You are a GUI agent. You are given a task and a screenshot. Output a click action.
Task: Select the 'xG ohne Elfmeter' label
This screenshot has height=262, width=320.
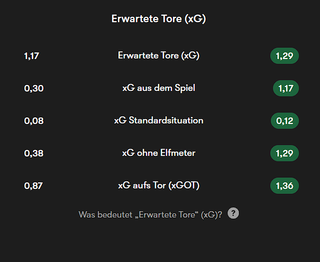pos(158,153)
